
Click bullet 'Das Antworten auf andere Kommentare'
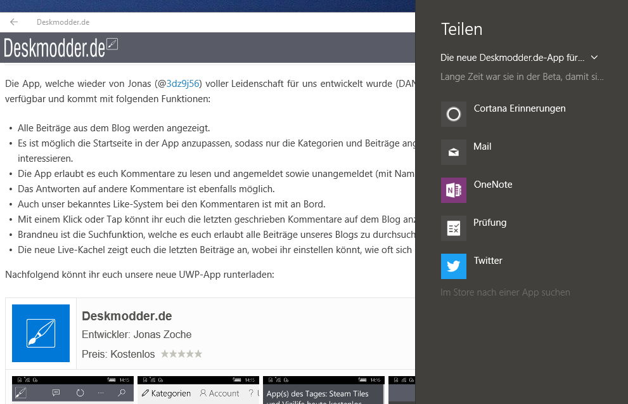[146, 189]
